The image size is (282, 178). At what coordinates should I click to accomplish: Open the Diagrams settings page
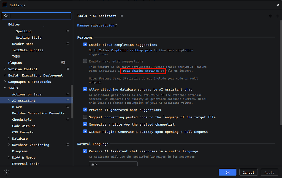[20, 151]
